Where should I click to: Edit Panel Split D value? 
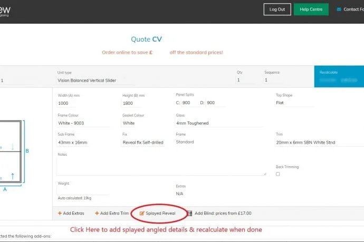pyautogui.click(x=216, y=103)
